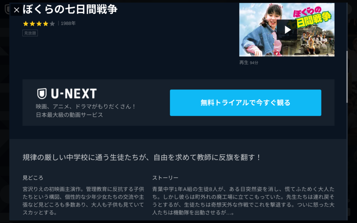Click the fourth gold rating star
This screenshot has height=223, width=357.
pyautogui.click(x=46, y=23)
